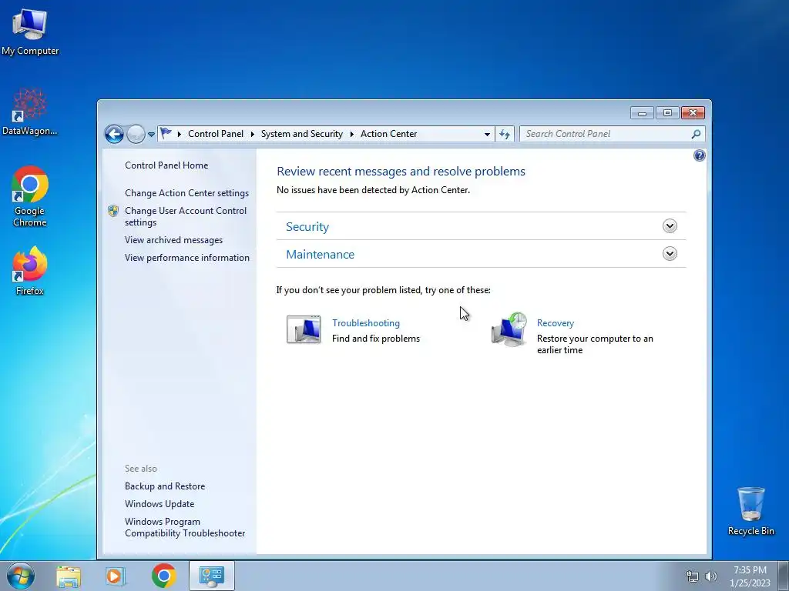The height and width of the screenshot is (591, 789).
Task: Click the Security heading
Action: pos(307,227)
